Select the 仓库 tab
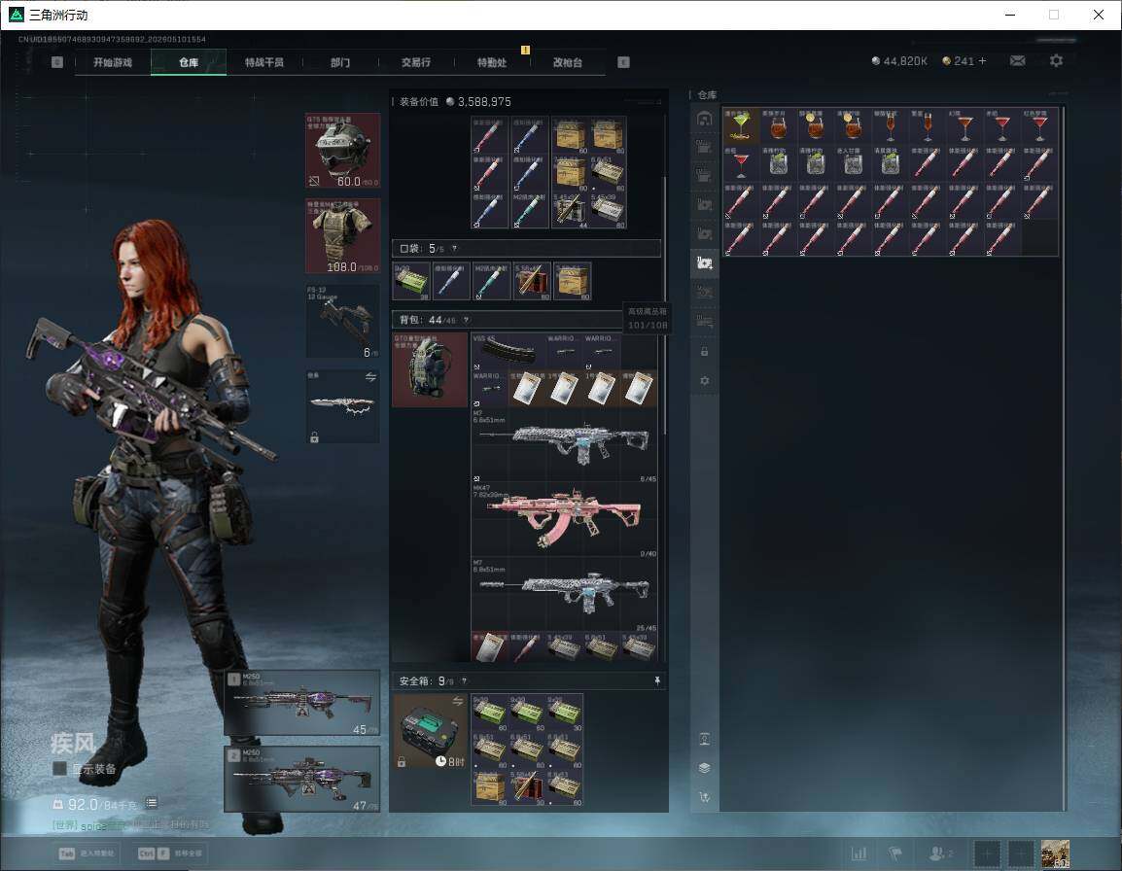This screenshot has height=871, width=1122. point(189,62)
